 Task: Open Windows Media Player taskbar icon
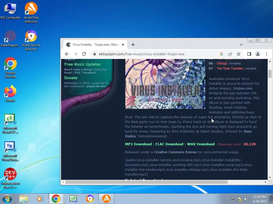(39, 199)
